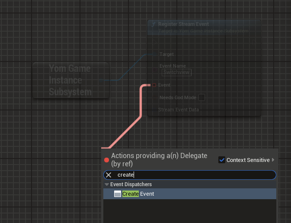This screenshot has height=223, width=291.
Task: Click the Event delegate pin on node
Action: click(154, 85)
